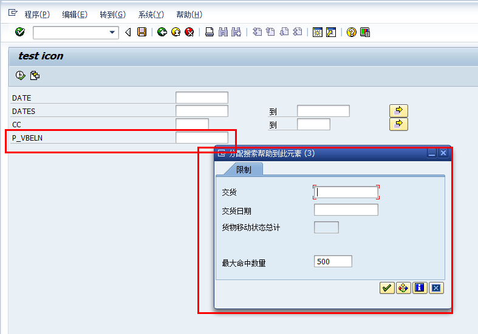Click the 交货 input field
Viewport: 478px width, 334px height.
[x=346, y=192]
